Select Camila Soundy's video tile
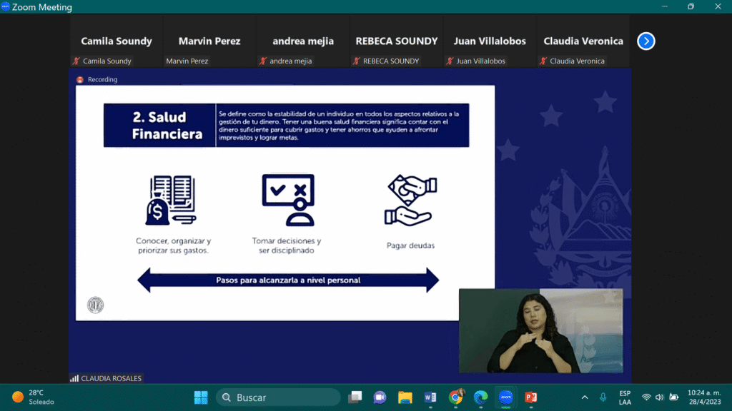Screen dimensions: 732x411 click(x=116, y=41)
